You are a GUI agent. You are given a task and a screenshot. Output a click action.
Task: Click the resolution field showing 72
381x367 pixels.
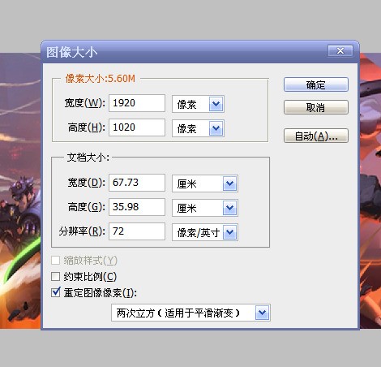coord(137,231)
